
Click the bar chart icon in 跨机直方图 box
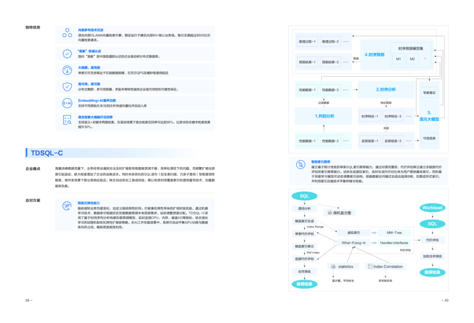330,213
